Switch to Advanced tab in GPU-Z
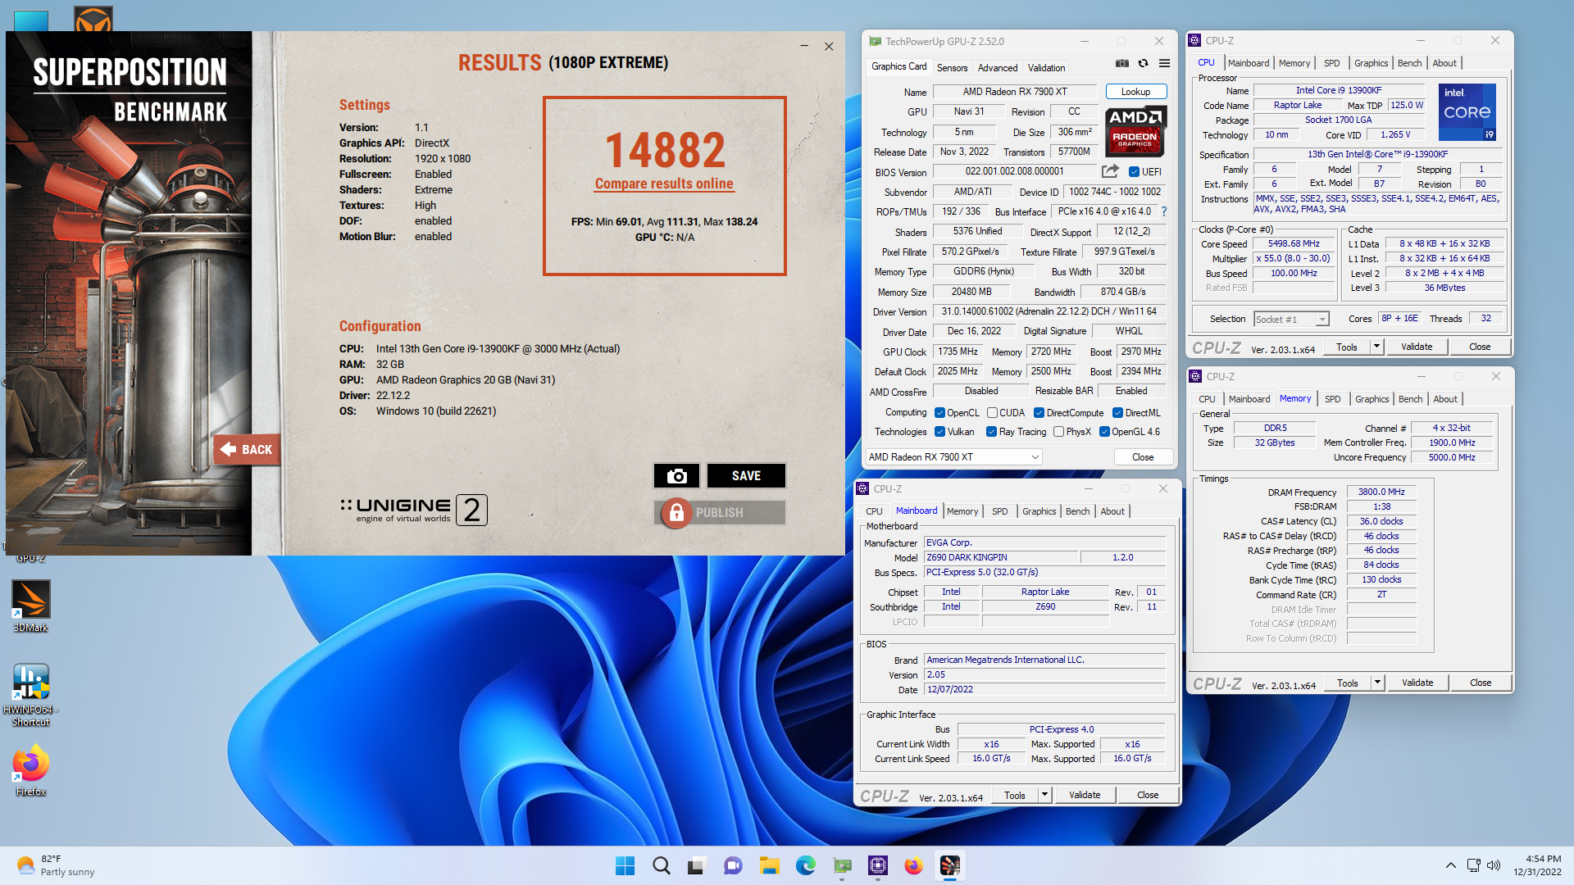The image size is (1574, 885). point(998,68)
